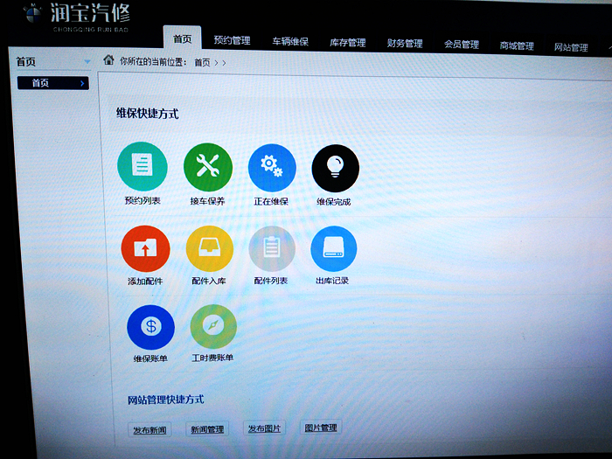Click the 维保账单 label text
This screenshot has width=612, height=459.
pos(150,358)
